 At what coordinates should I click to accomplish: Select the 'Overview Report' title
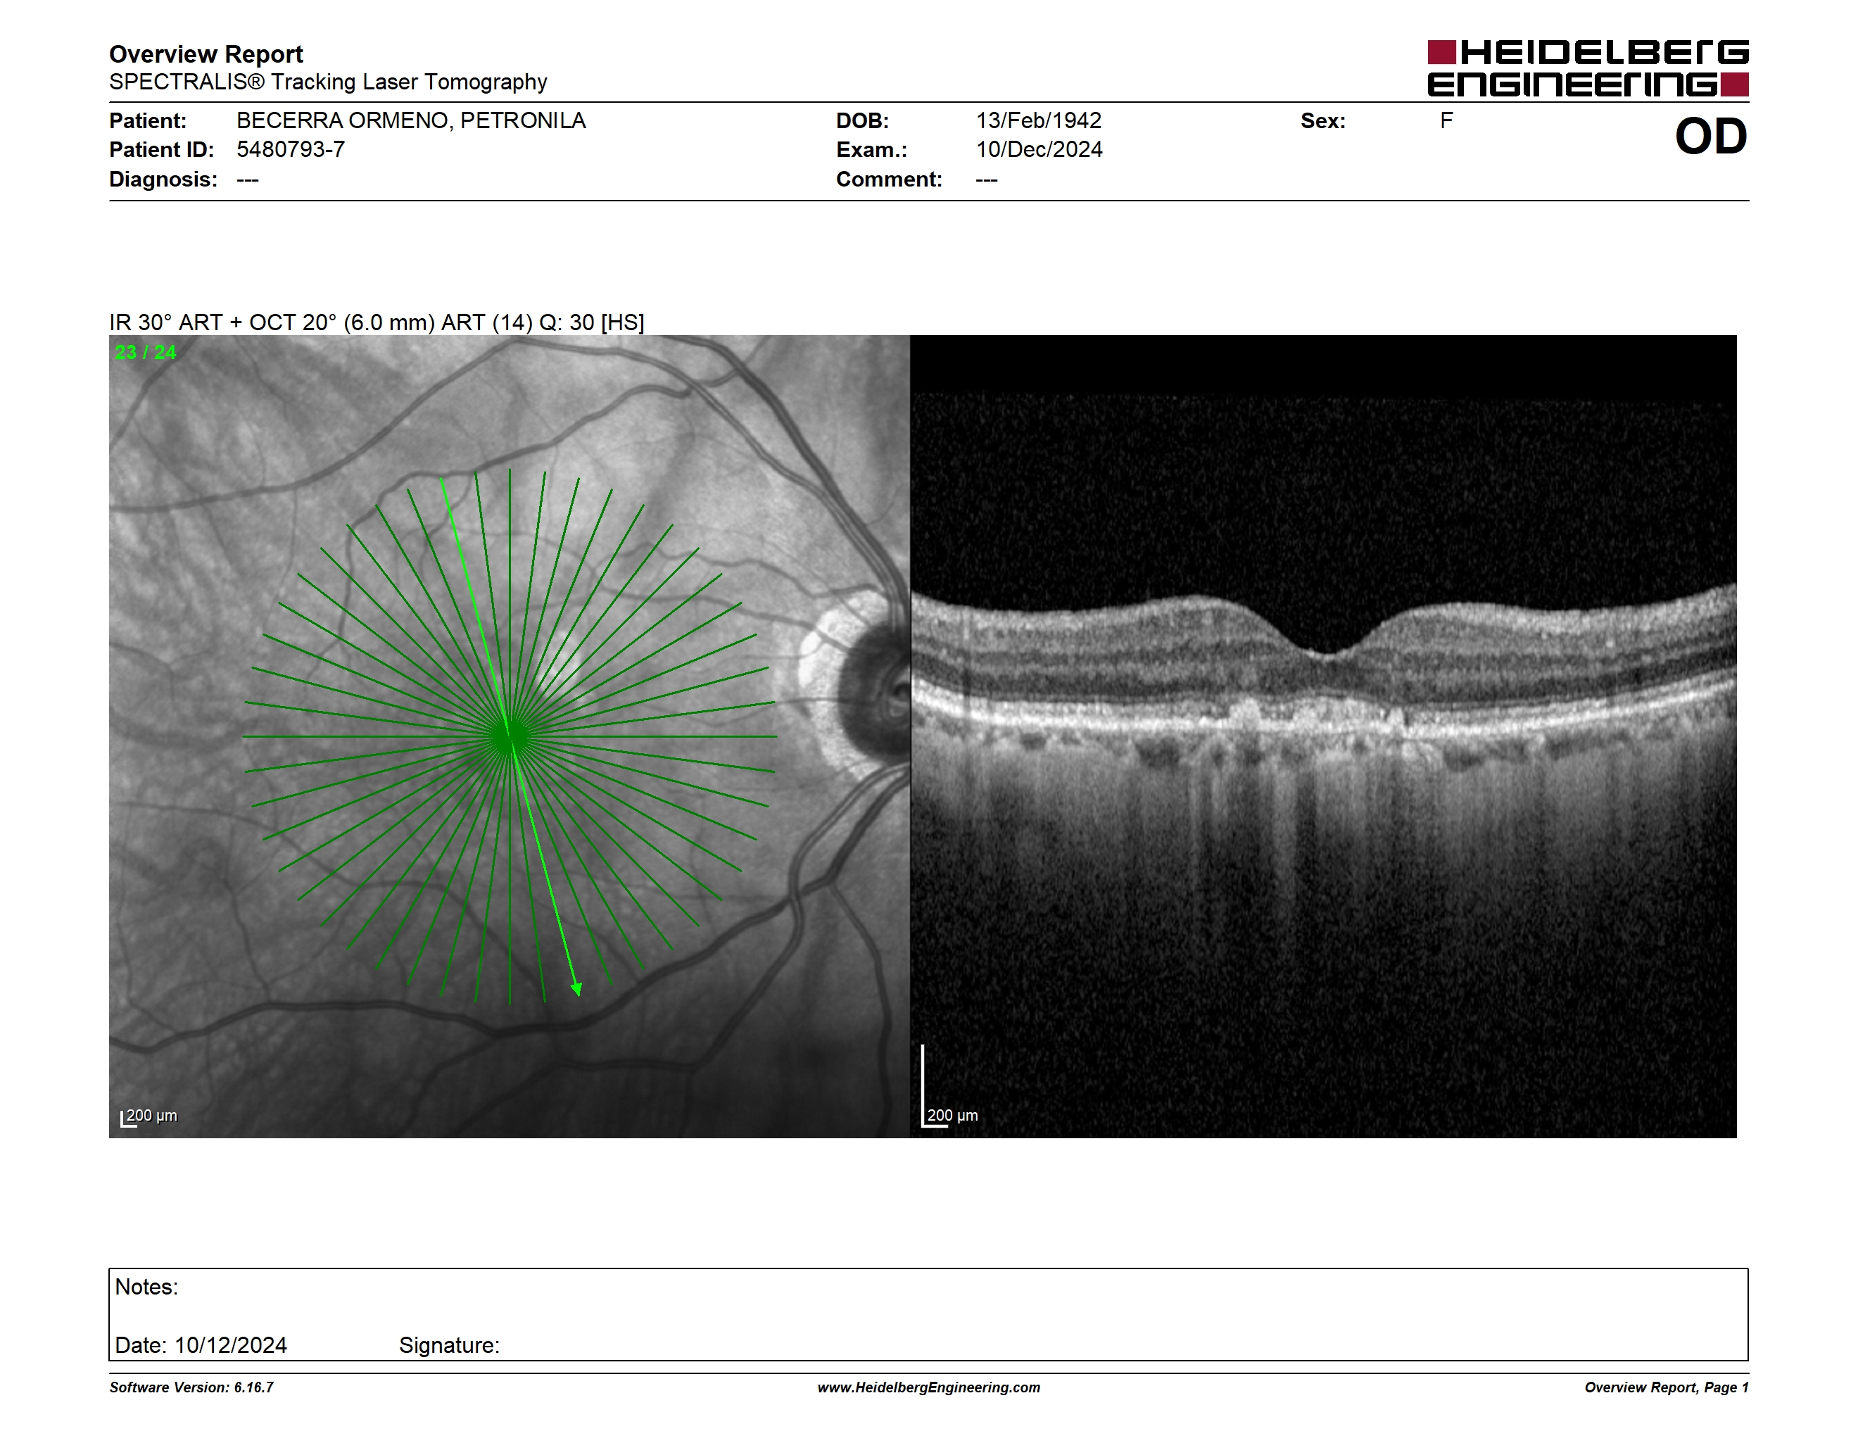pyautogui.click(x=206, y=53)
